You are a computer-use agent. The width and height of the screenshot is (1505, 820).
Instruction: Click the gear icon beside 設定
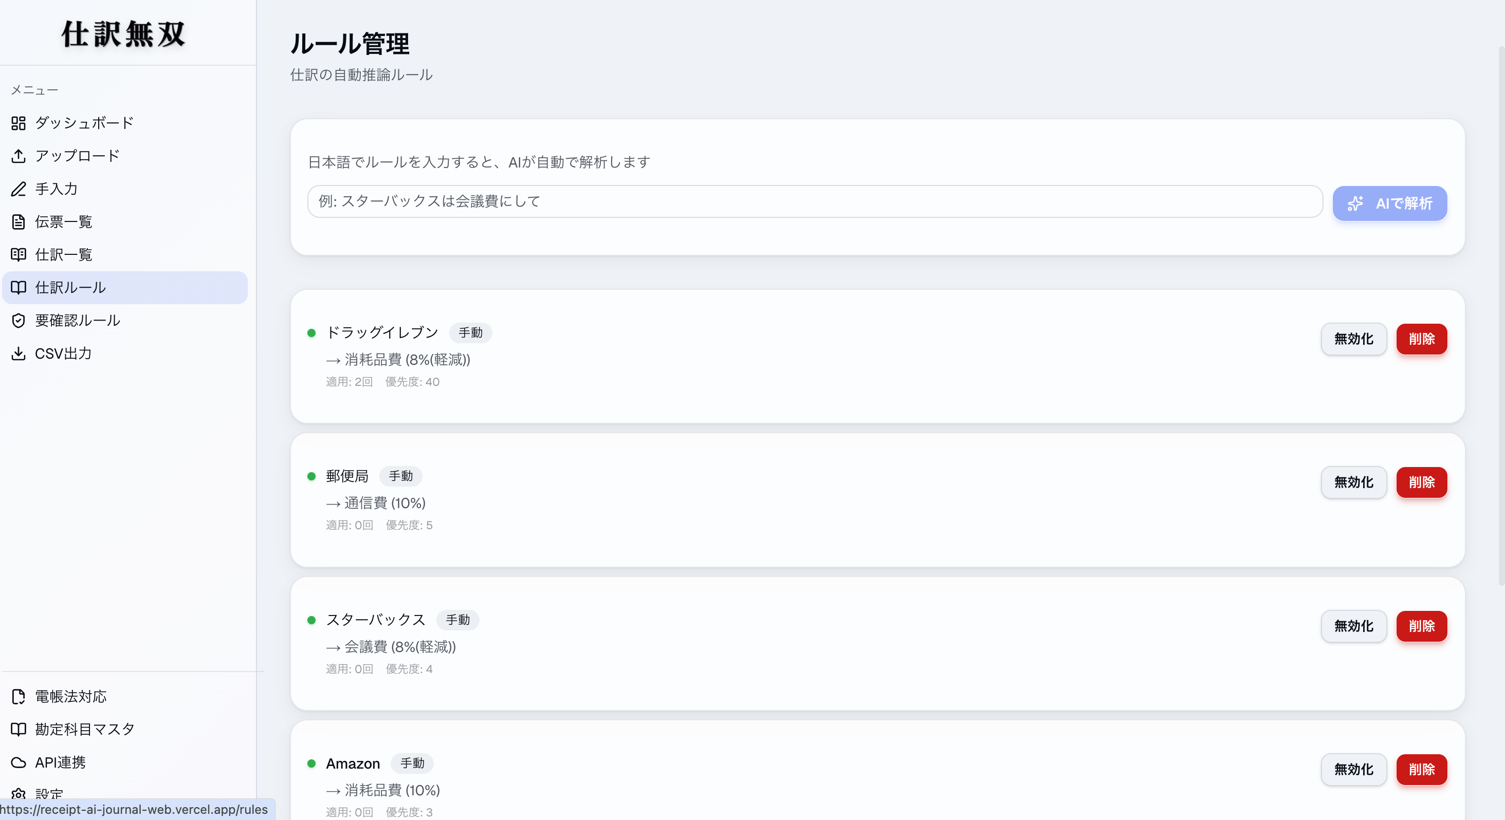click(x=18, y=794)
